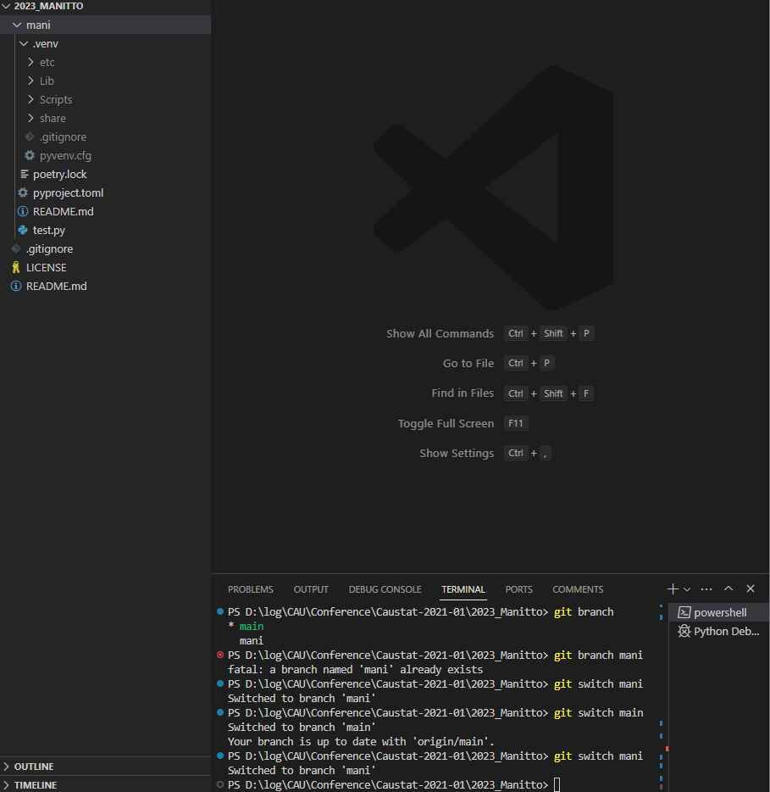
Task: Open terminal panel more actions menu
Action: 706,589
